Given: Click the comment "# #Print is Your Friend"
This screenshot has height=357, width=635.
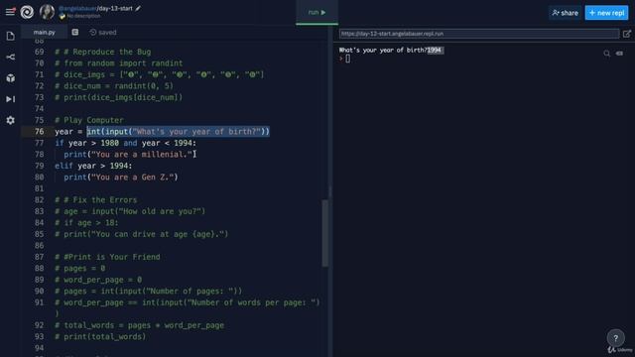Looking at the screenshot, I should (107, 257).
